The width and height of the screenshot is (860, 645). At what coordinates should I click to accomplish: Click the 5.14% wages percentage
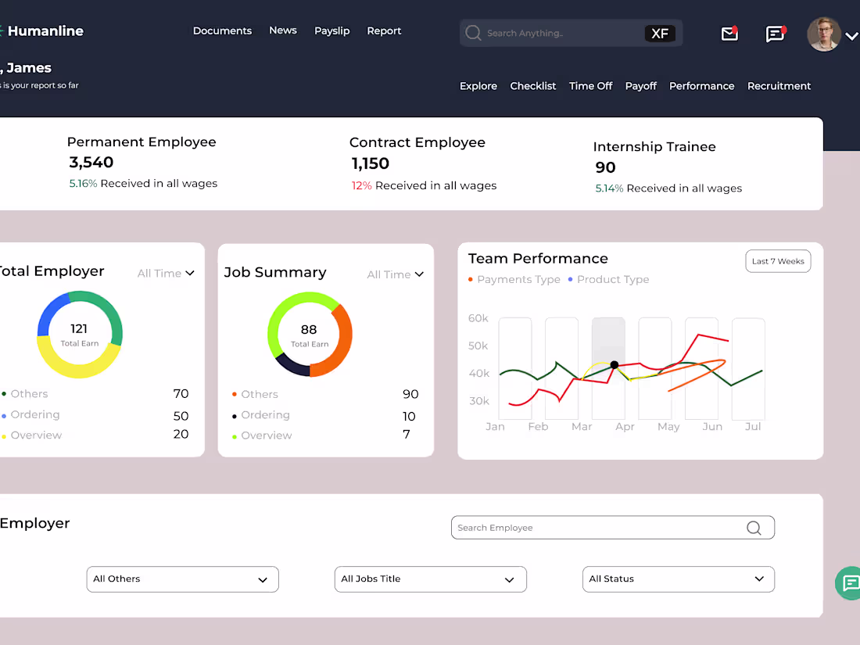click(609, 188)
